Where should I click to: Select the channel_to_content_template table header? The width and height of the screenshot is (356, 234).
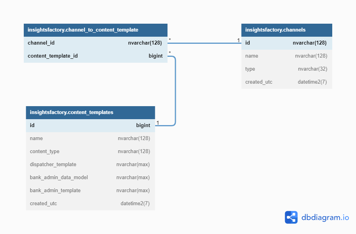click(95, 30)
